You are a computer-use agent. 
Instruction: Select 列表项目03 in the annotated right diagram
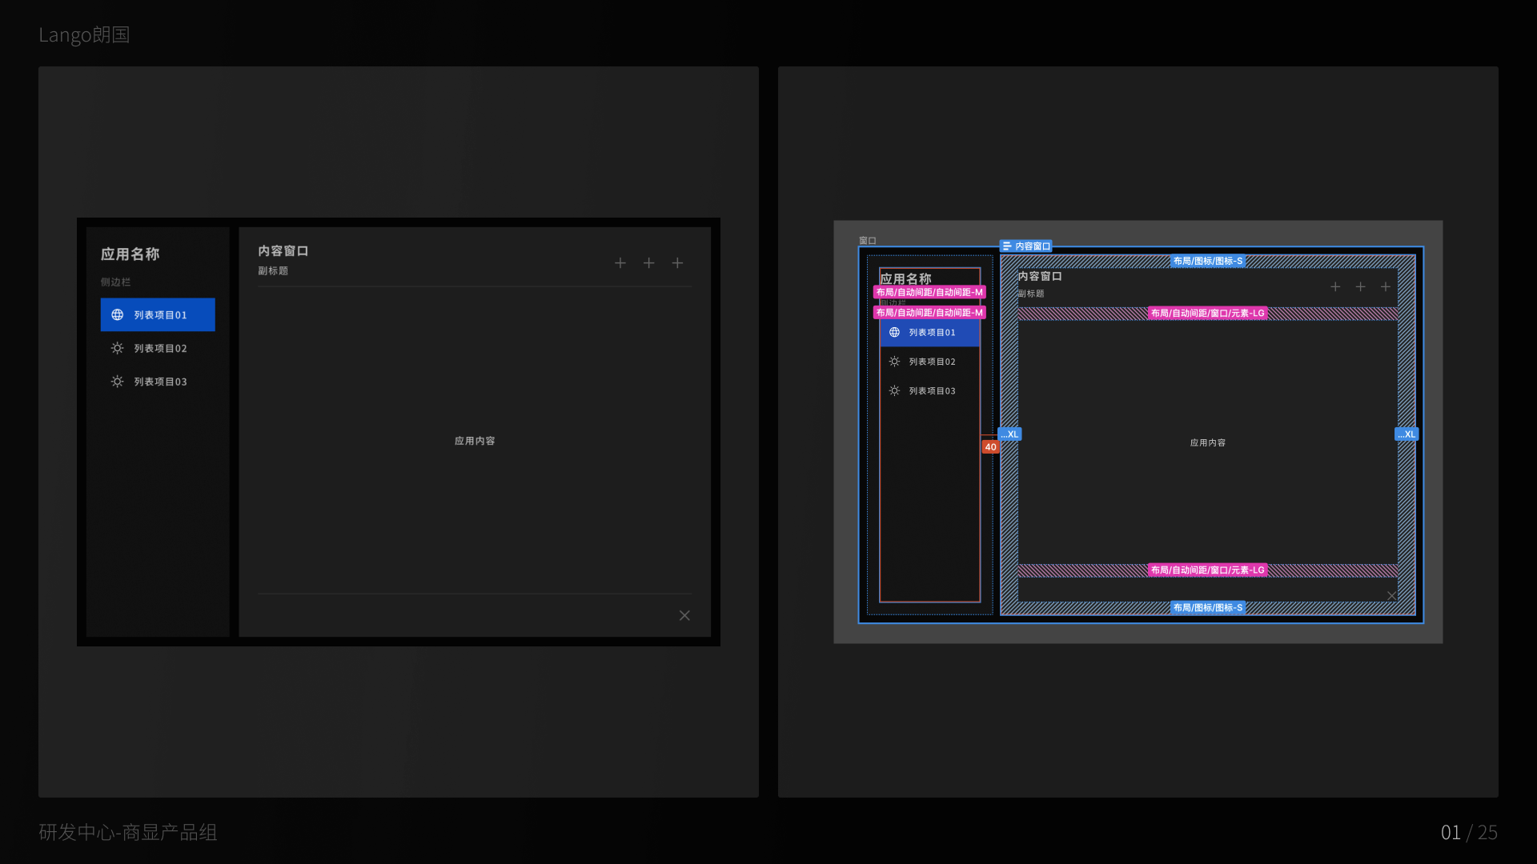click(931, 391)
